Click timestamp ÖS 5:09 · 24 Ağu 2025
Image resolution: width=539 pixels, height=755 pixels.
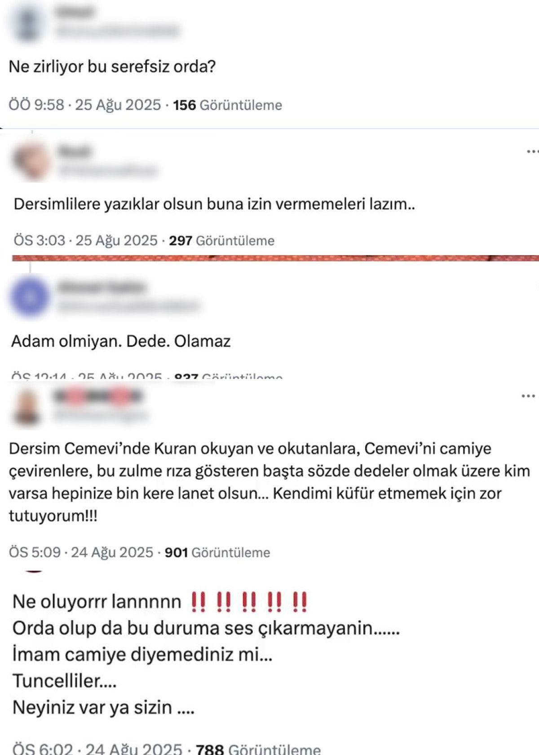point(81,552)
